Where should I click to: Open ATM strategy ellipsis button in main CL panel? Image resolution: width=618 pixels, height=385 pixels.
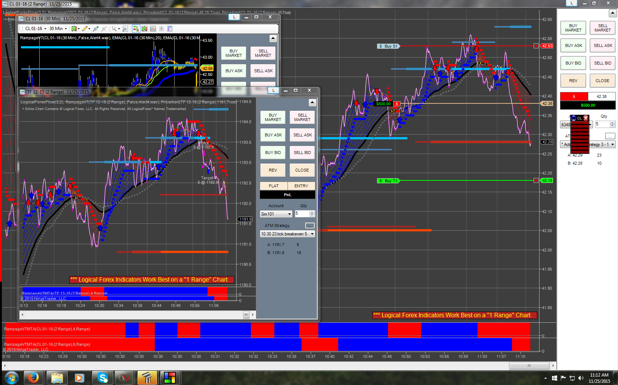[610, 136]
